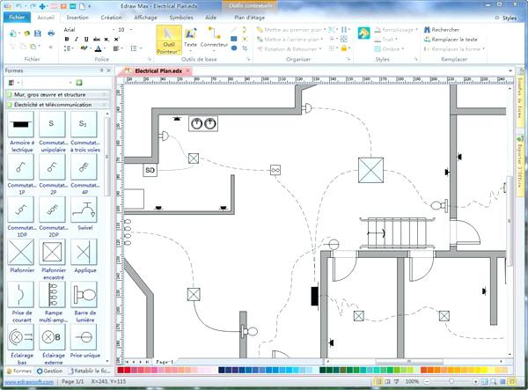Select Commutateur à trois voies symbol
Screen dimensions: 528x390
click(84, 125)
